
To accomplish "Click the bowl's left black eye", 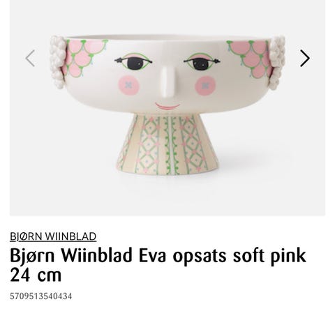I will pyautogui.click(x=134, y=63).
